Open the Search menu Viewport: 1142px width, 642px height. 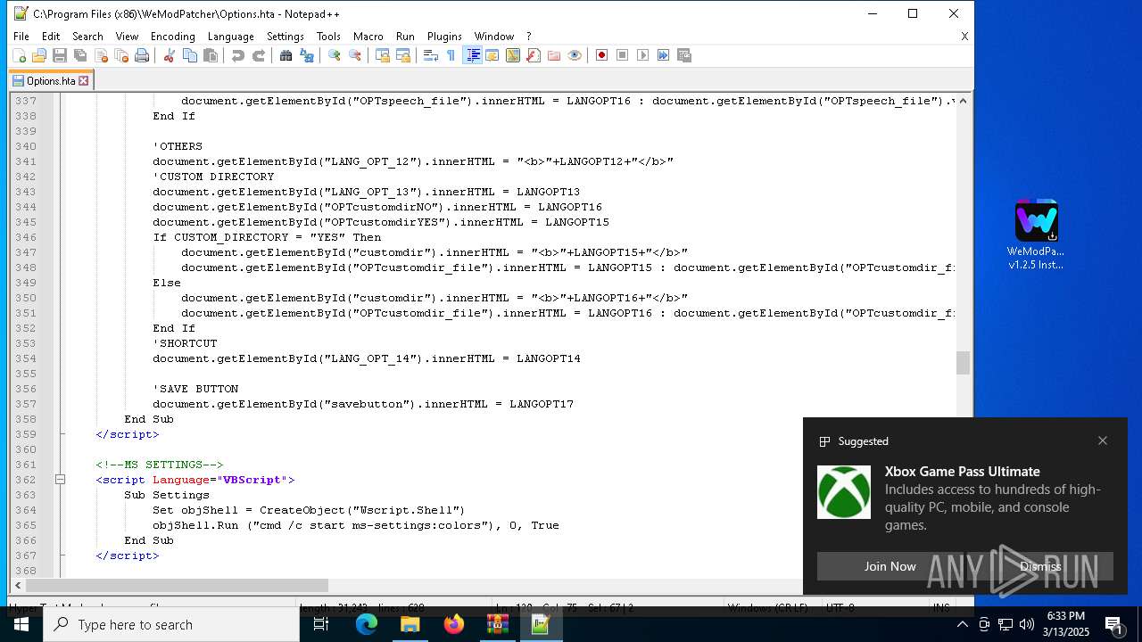87,37
